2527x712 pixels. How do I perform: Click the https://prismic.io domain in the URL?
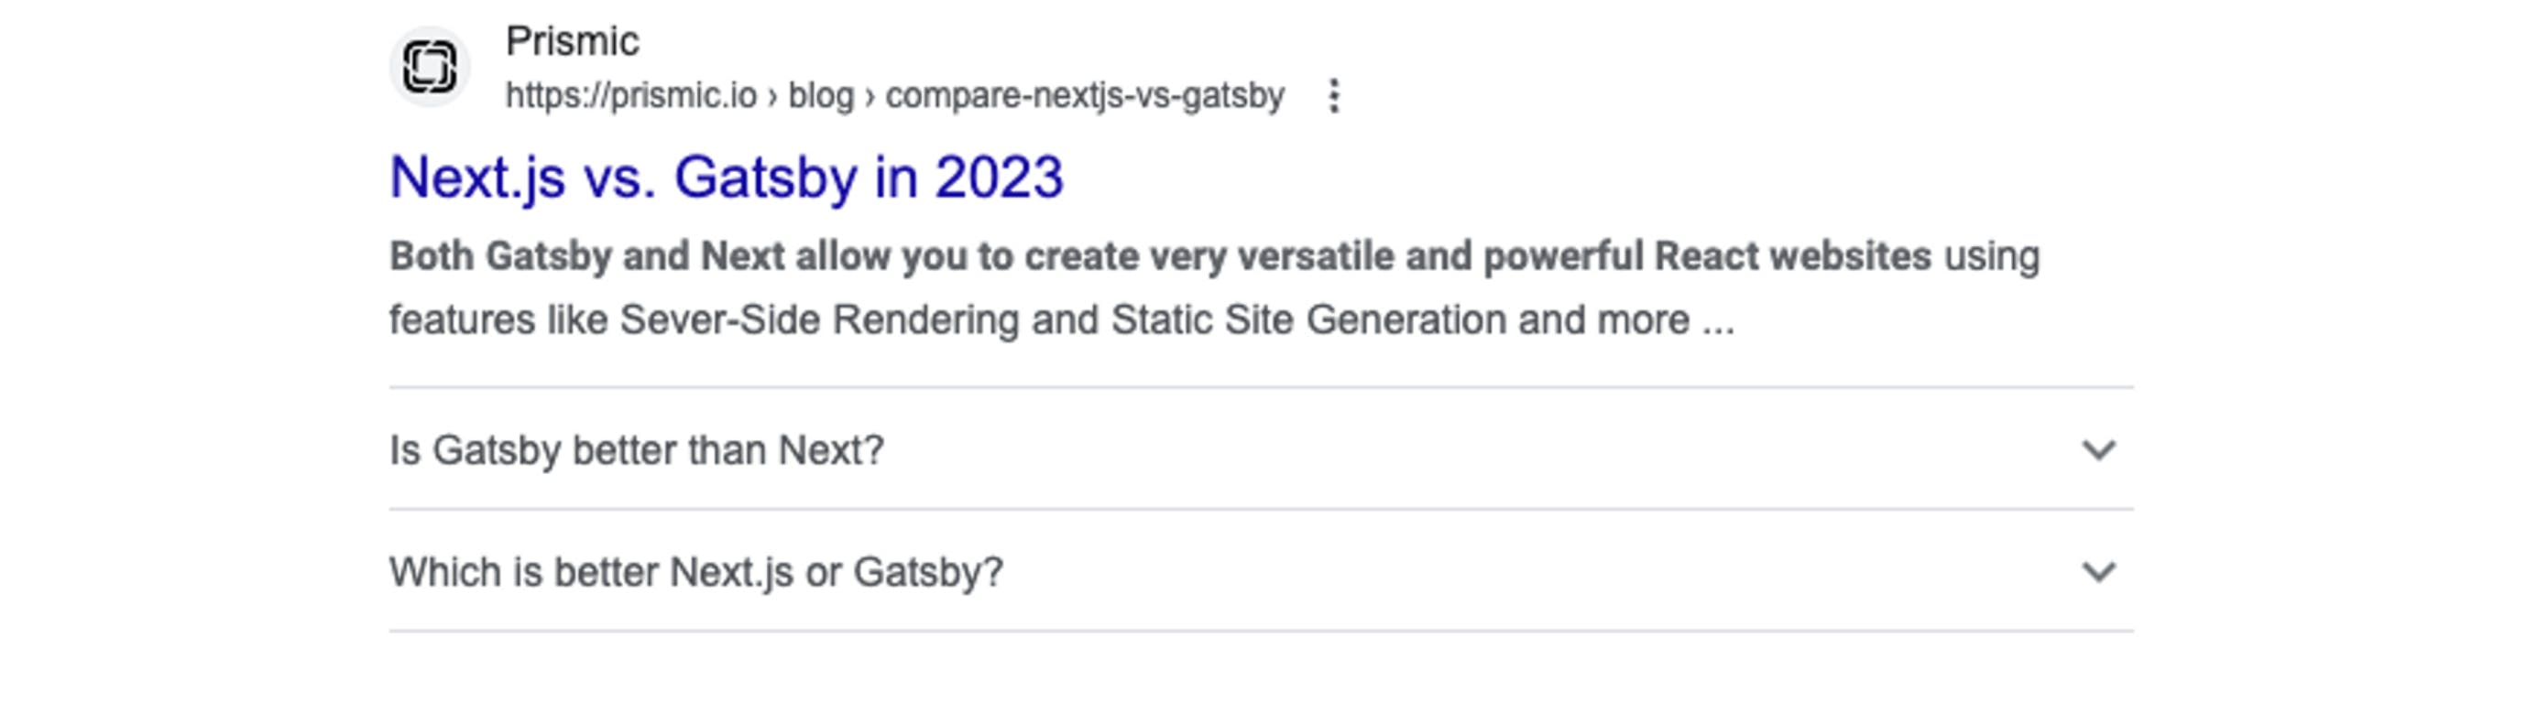(x=630, y=96)
